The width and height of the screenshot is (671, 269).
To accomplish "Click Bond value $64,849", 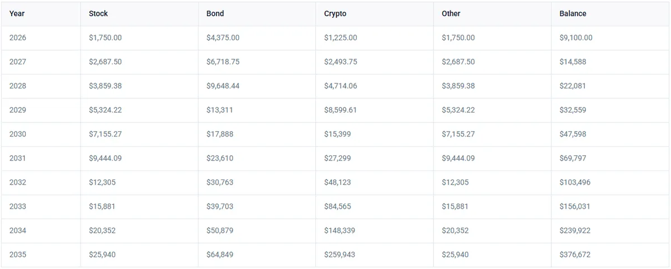I will click(220, 254).
